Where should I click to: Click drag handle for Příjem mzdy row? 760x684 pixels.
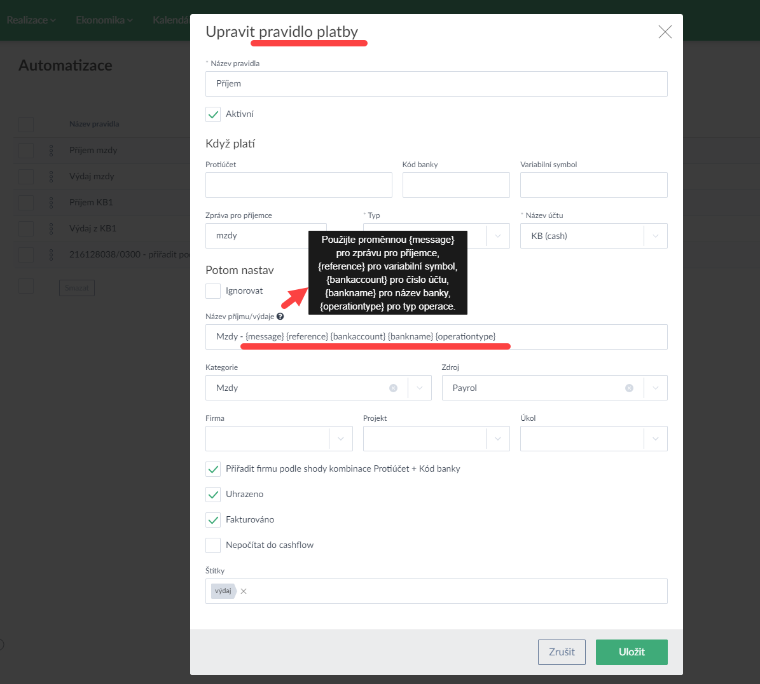pos(52,151)
